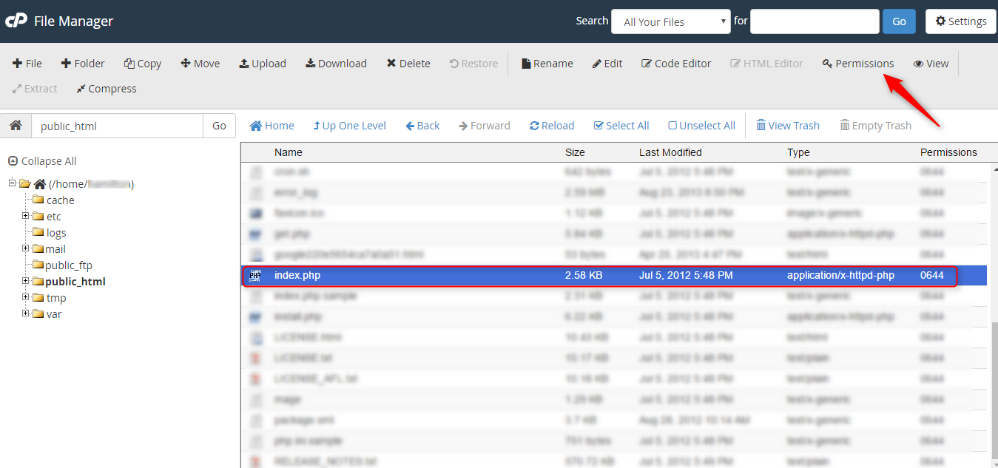Move the selected file using Move icon
Image resolution: width=998 pixels, height=468 pixels.
click(x=200, y=64)
